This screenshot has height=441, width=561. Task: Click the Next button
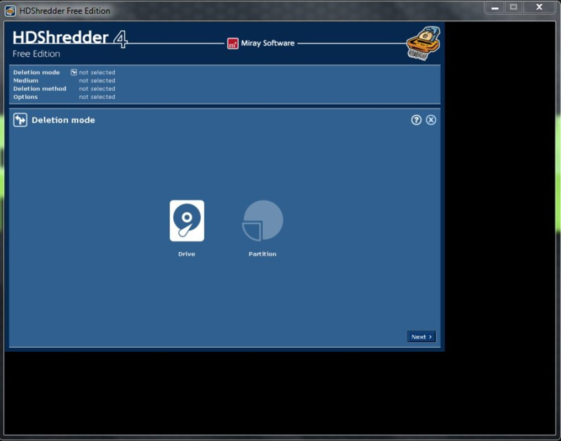click(x=421, y=337)
